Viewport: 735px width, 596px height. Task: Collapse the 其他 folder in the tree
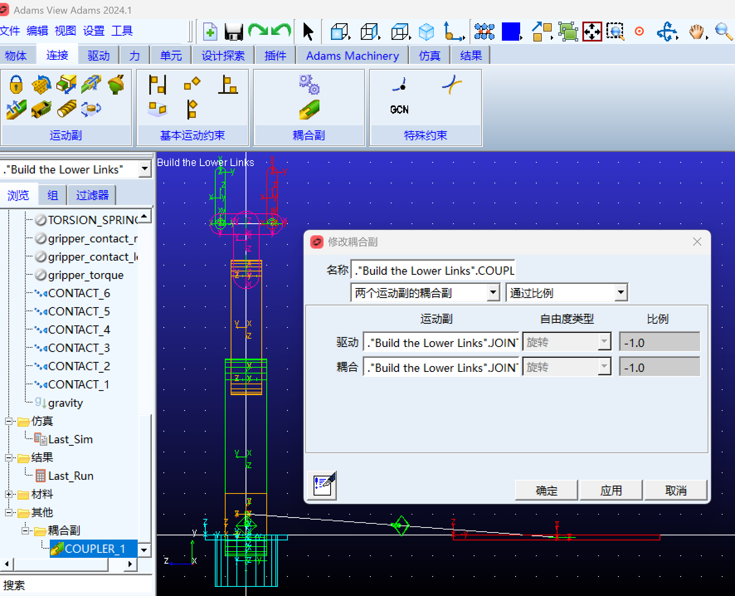click(x=9, y=513)
